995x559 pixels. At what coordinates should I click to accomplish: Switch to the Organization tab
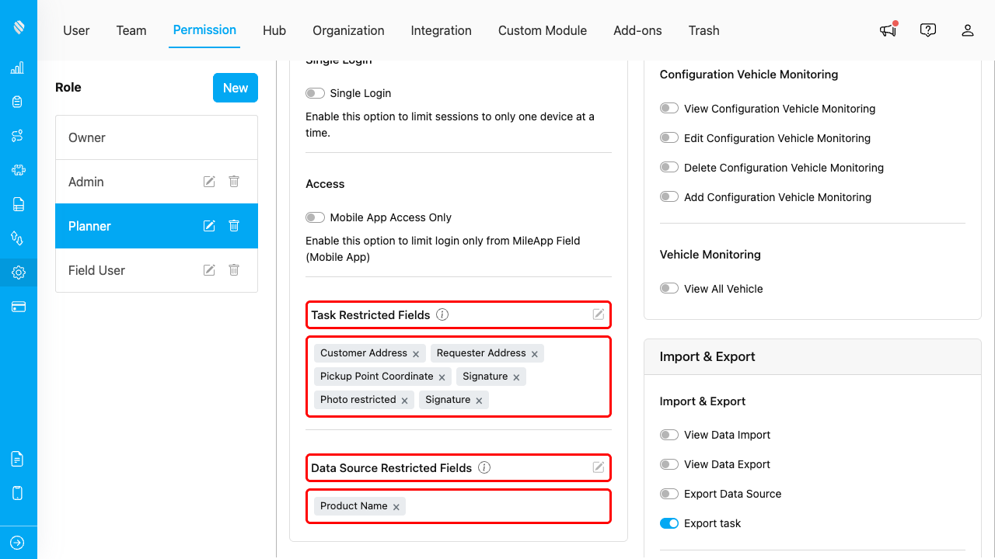coord(348,30)
